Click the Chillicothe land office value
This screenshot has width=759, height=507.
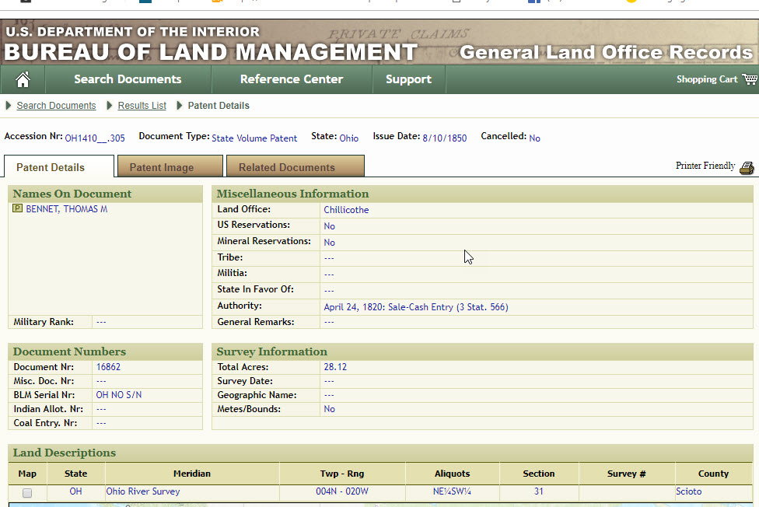click(x=346, y=210)
